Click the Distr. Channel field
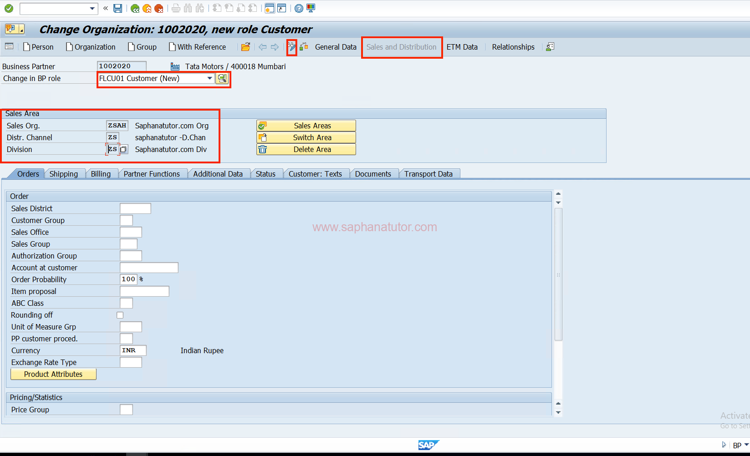This screenshot has width=750, height=456. coord(112,137)
